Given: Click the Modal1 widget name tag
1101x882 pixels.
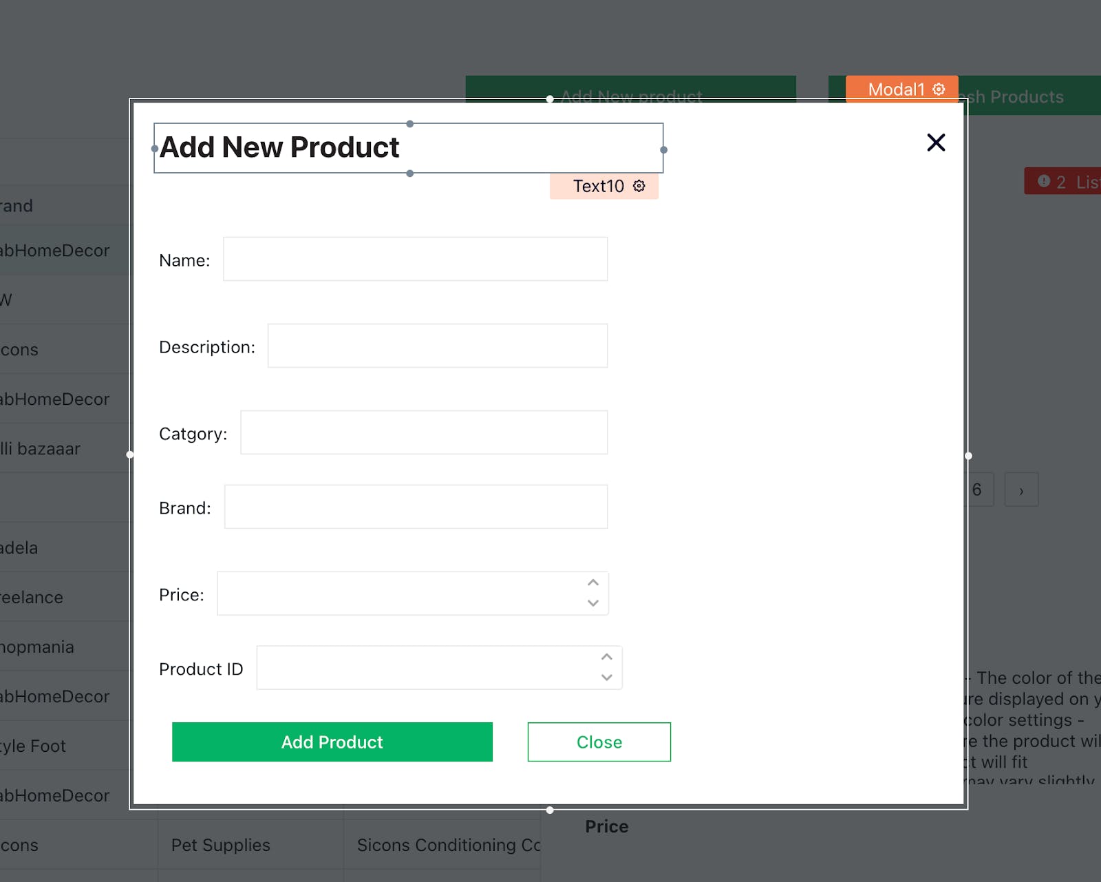Looking at the screenshot, I should pyautogui.click(x=896, y=90).
